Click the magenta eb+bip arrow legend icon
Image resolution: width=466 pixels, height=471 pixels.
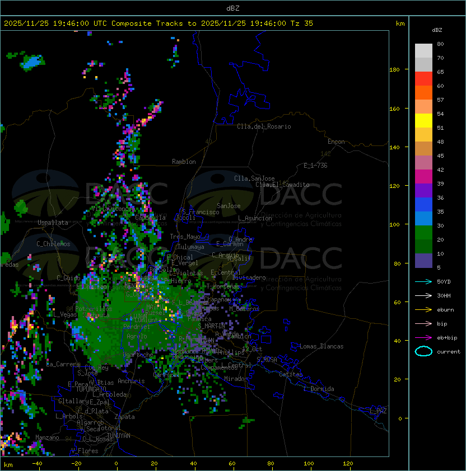tap(423, 338)
